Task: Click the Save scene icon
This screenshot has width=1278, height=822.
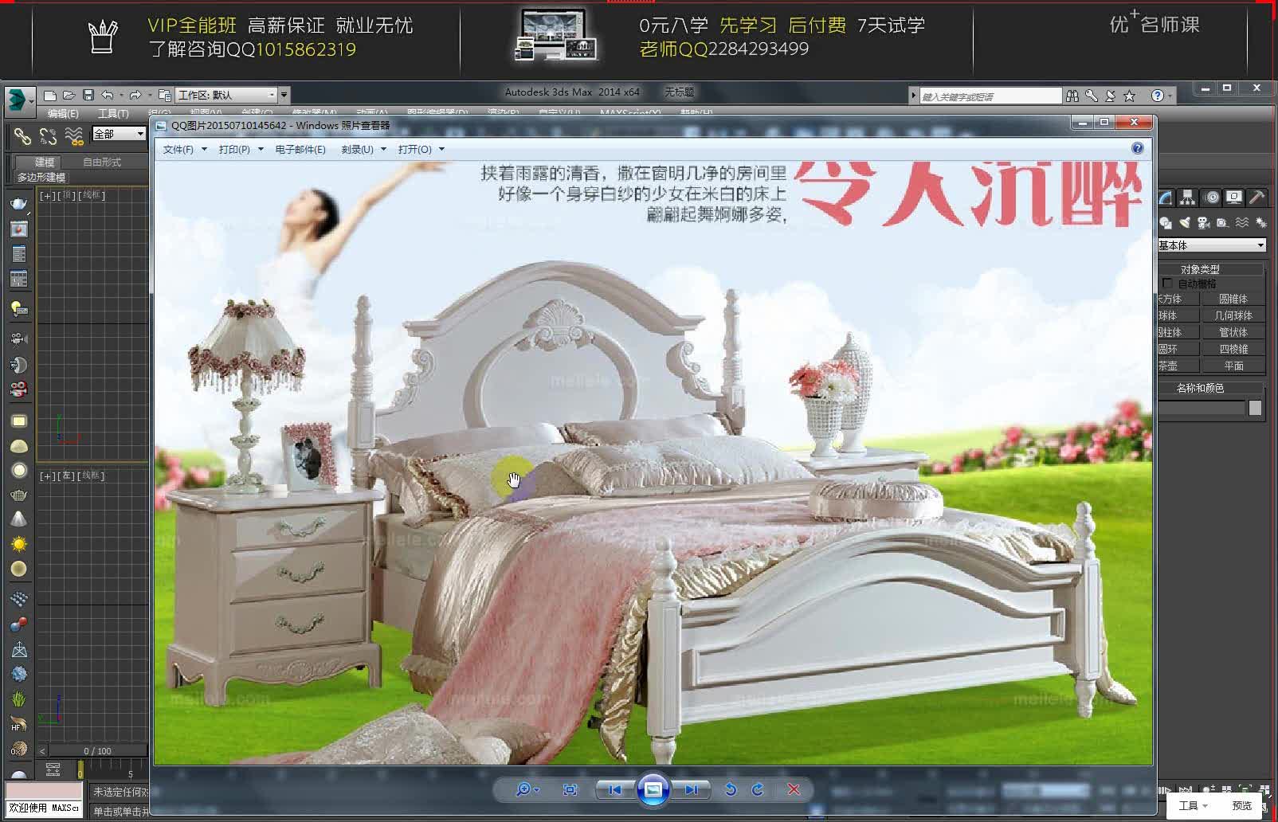Action: point(89,96)
